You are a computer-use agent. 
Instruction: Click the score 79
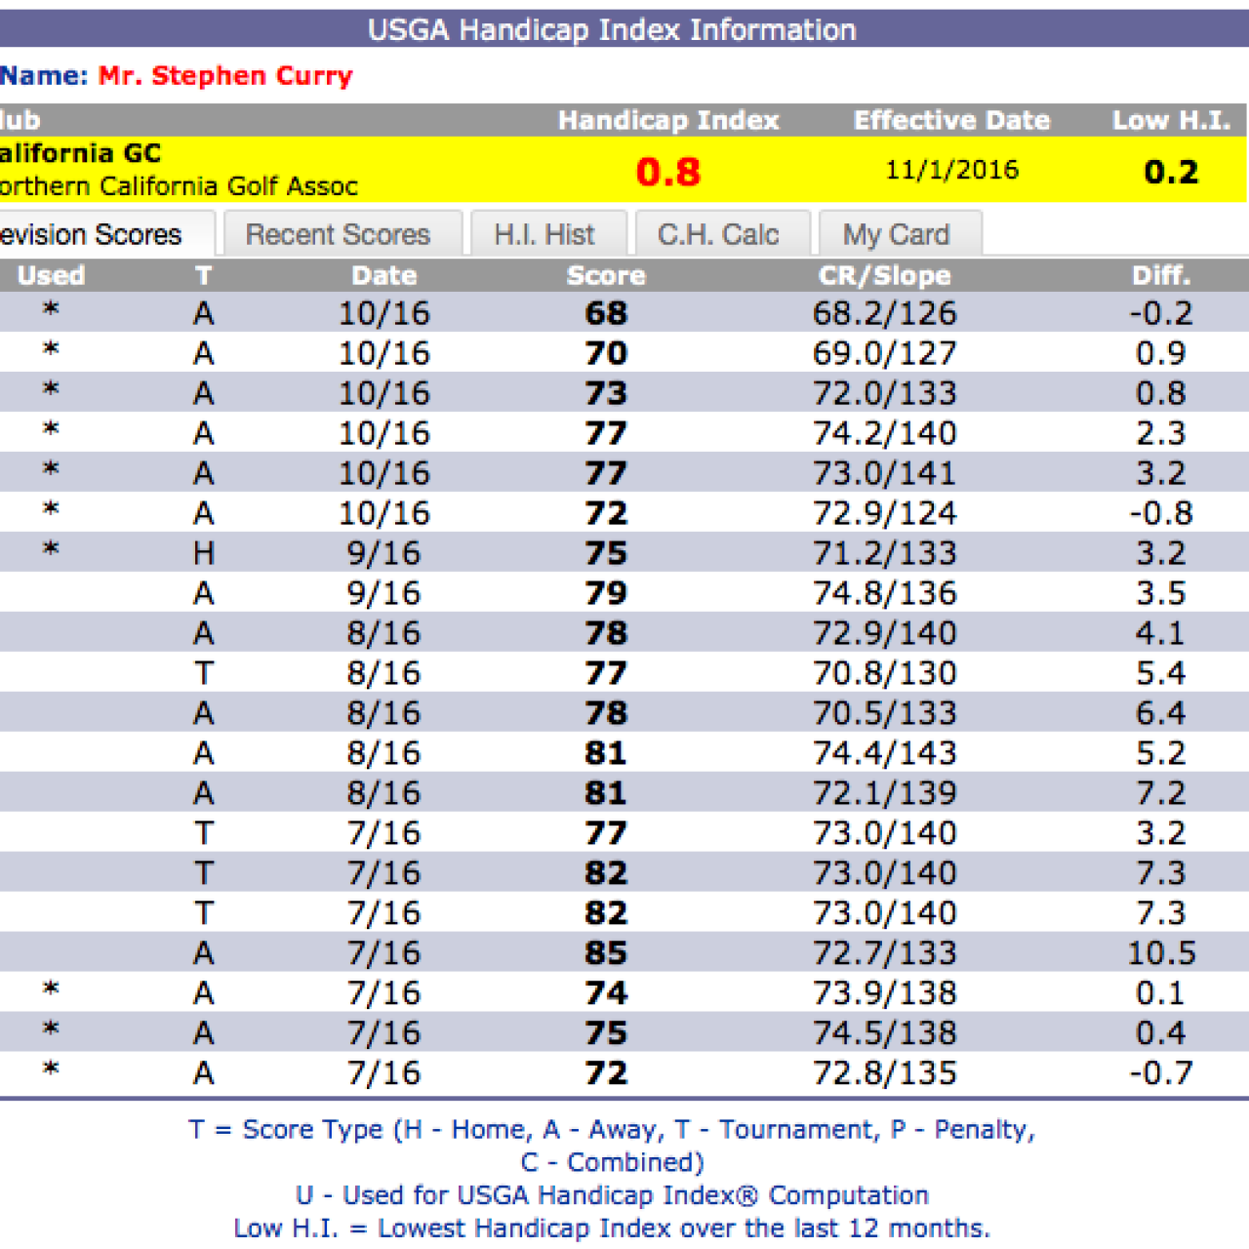(606, 593)
